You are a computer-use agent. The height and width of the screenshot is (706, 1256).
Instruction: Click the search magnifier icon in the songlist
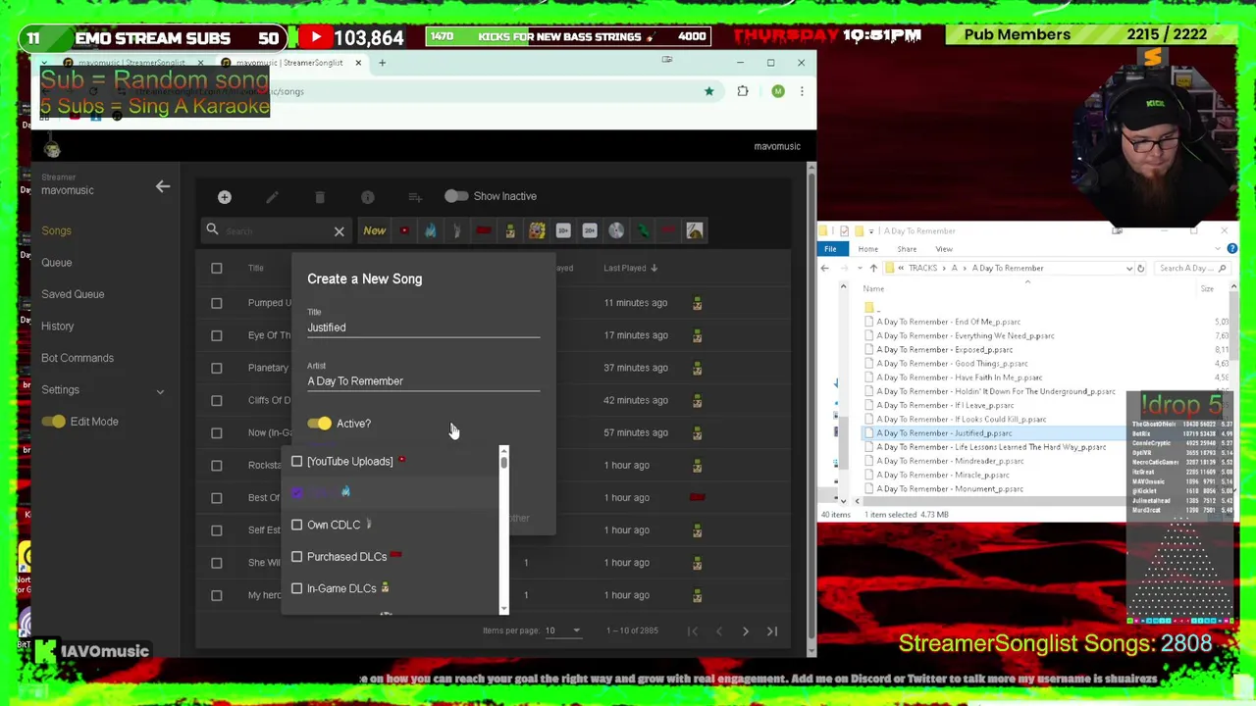[x=212, y=229]
